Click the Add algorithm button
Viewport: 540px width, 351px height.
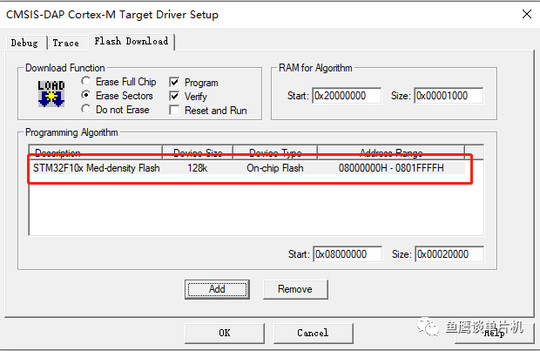click(x=217, y=289)
